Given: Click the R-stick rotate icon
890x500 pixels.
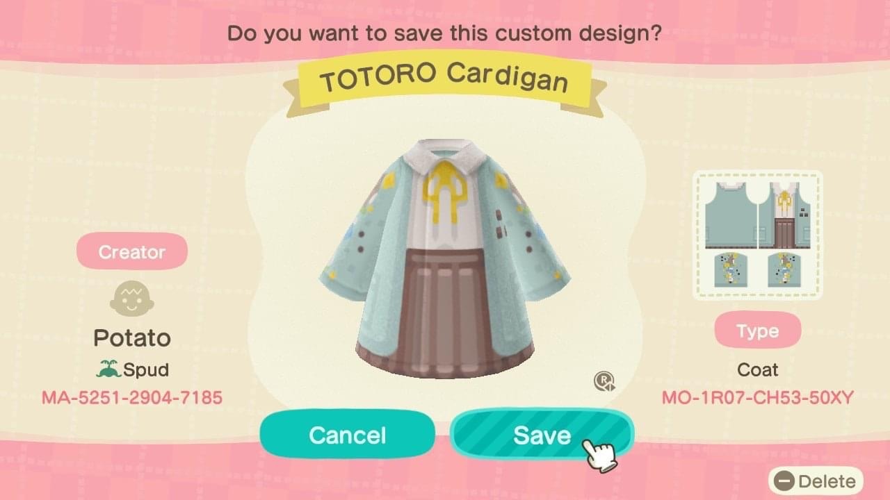Looking at the screenshot, I should pyautogui.click(x=603, y=381).
